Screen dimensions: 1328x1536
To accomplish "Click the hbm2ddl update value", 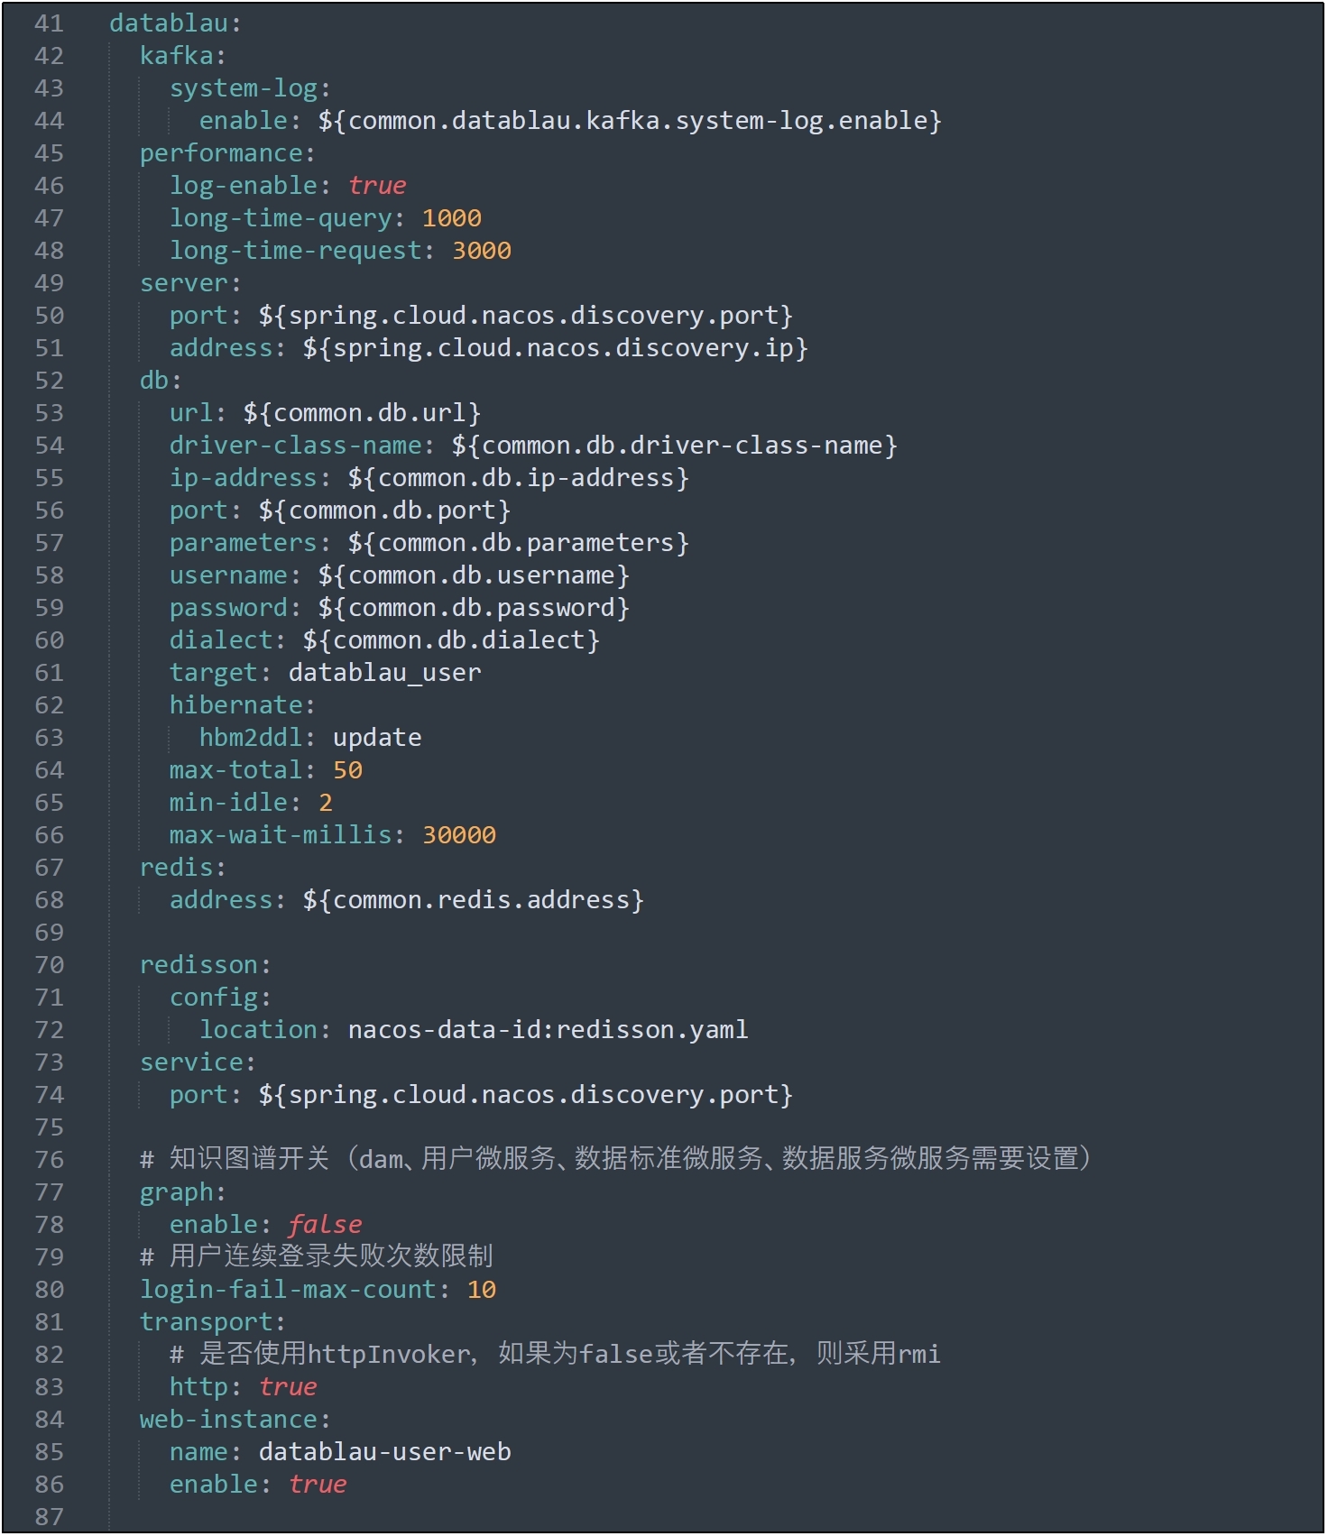I will tap(376, 738).
